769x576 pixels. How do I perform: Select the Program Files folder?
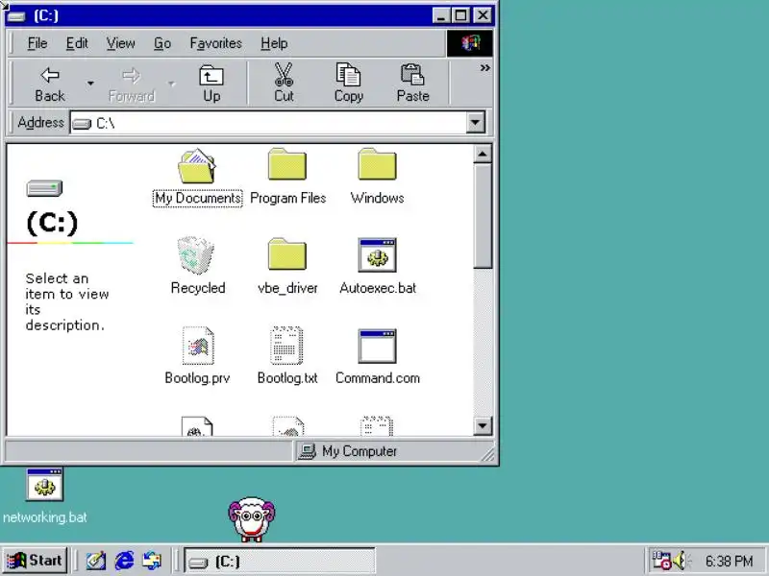[287, 164]
